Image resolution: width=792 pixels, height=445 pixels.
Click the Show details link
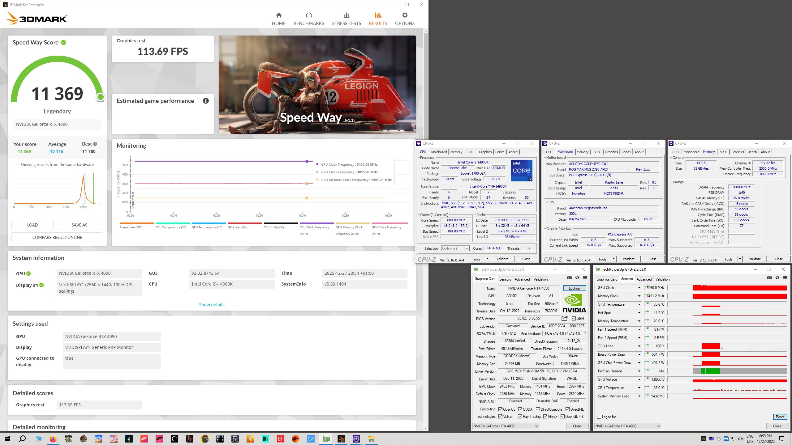click(212, 305)
